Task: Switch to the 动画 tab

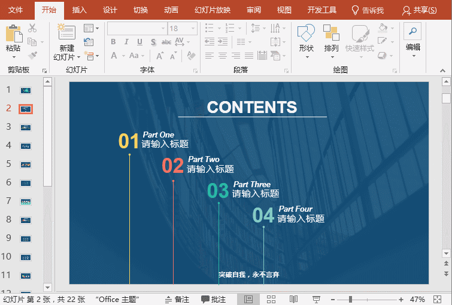Action: 171,10
